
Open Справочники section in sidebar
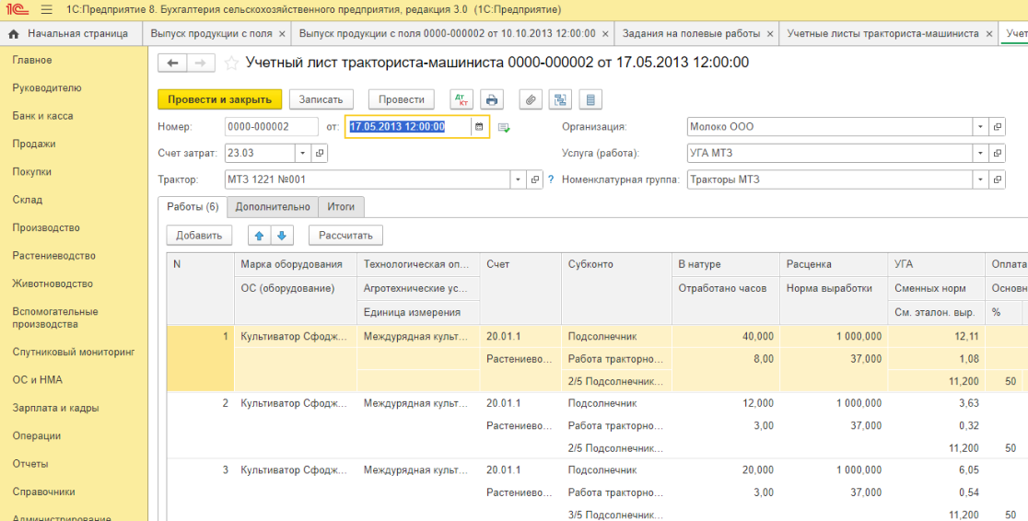tap(44, 492)
